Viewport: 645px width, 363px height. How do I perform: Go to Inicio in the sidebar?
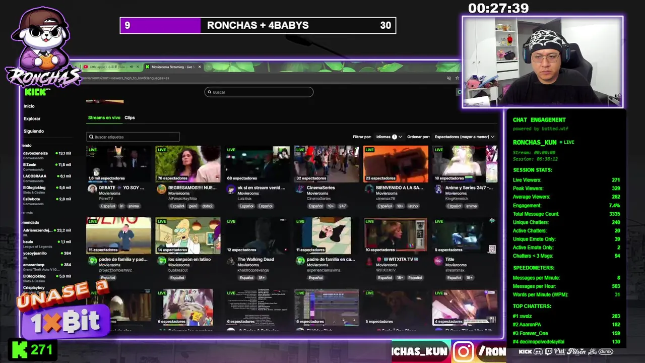click(x=29, y=106)
